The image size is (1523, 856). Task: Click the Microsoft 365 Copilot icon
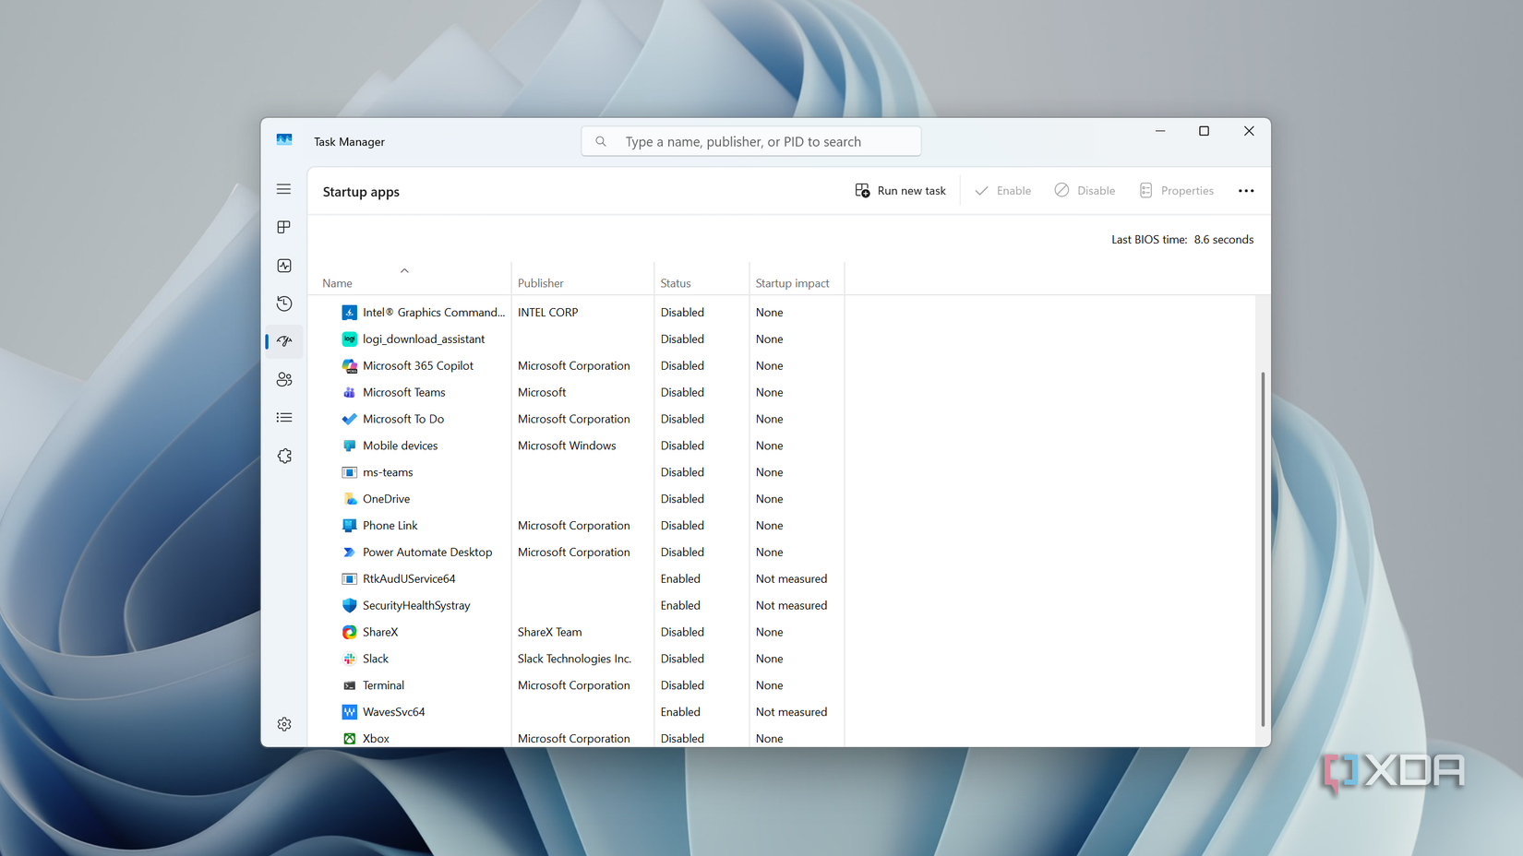pyautogui.click(x=349, y=366)
